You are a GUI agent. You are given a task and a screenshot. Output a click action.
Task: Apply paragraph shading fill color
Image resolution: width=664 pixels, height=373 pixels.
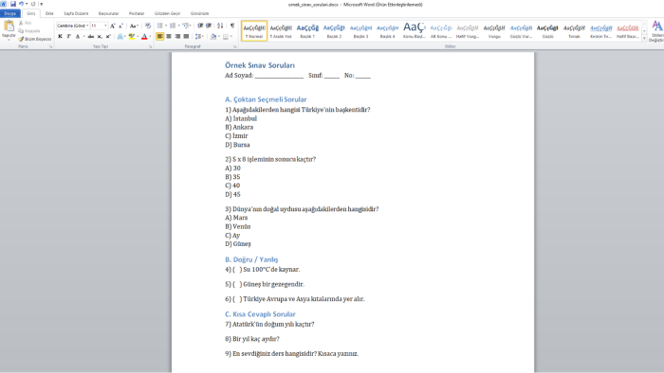[213, 37]
